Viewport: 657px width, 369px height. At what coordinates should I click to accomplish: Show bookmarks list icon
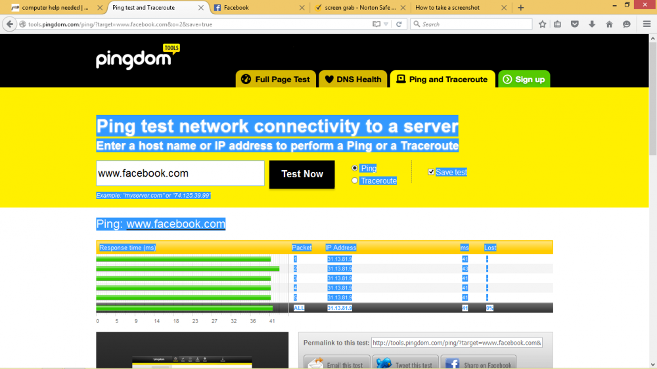557,24
